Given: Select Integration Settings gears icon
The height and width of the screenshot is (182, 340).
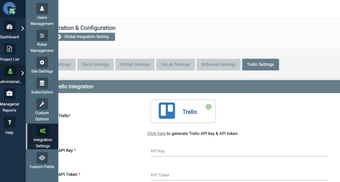Looking at the screenshot, I should [x=42, y=130].
